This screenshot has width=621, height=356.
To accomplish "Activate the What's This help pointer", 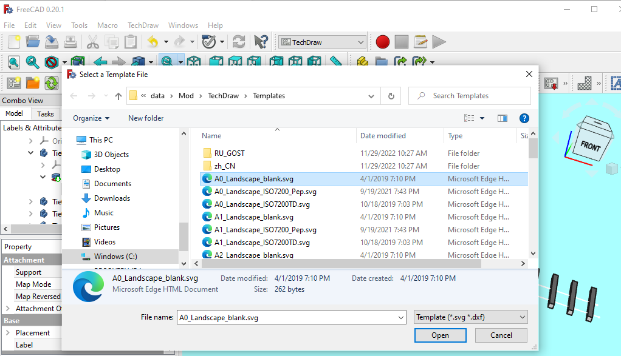I will click(x=261, y=41).
